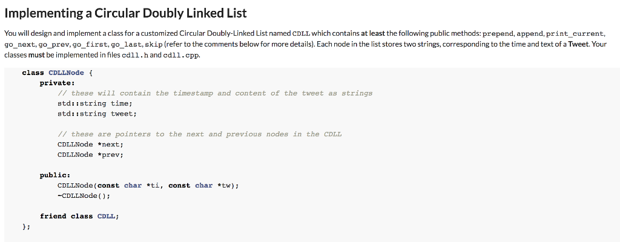
Task: Click the bold word "Tweet" in the description
Action: pos(578,45)
